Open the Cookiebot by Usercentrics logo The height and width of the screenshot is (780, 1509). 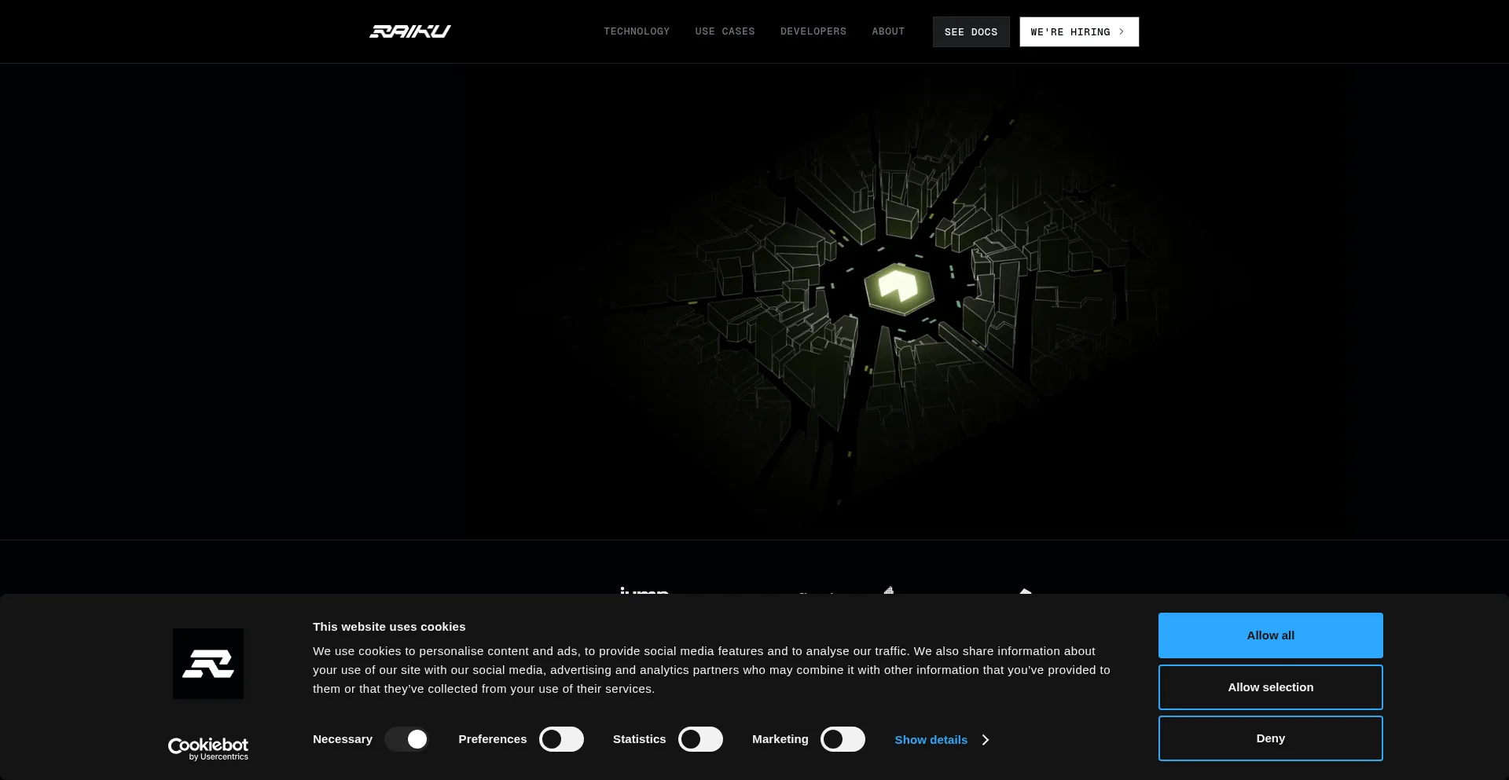[x=208, y=749]
